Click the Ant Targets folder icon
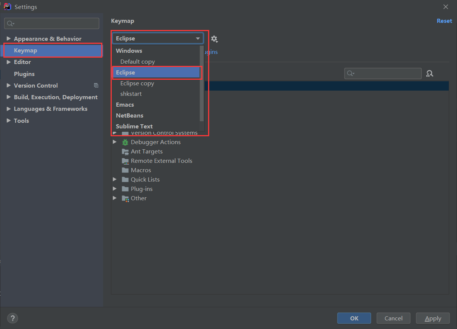 click(x=125, y=152)
